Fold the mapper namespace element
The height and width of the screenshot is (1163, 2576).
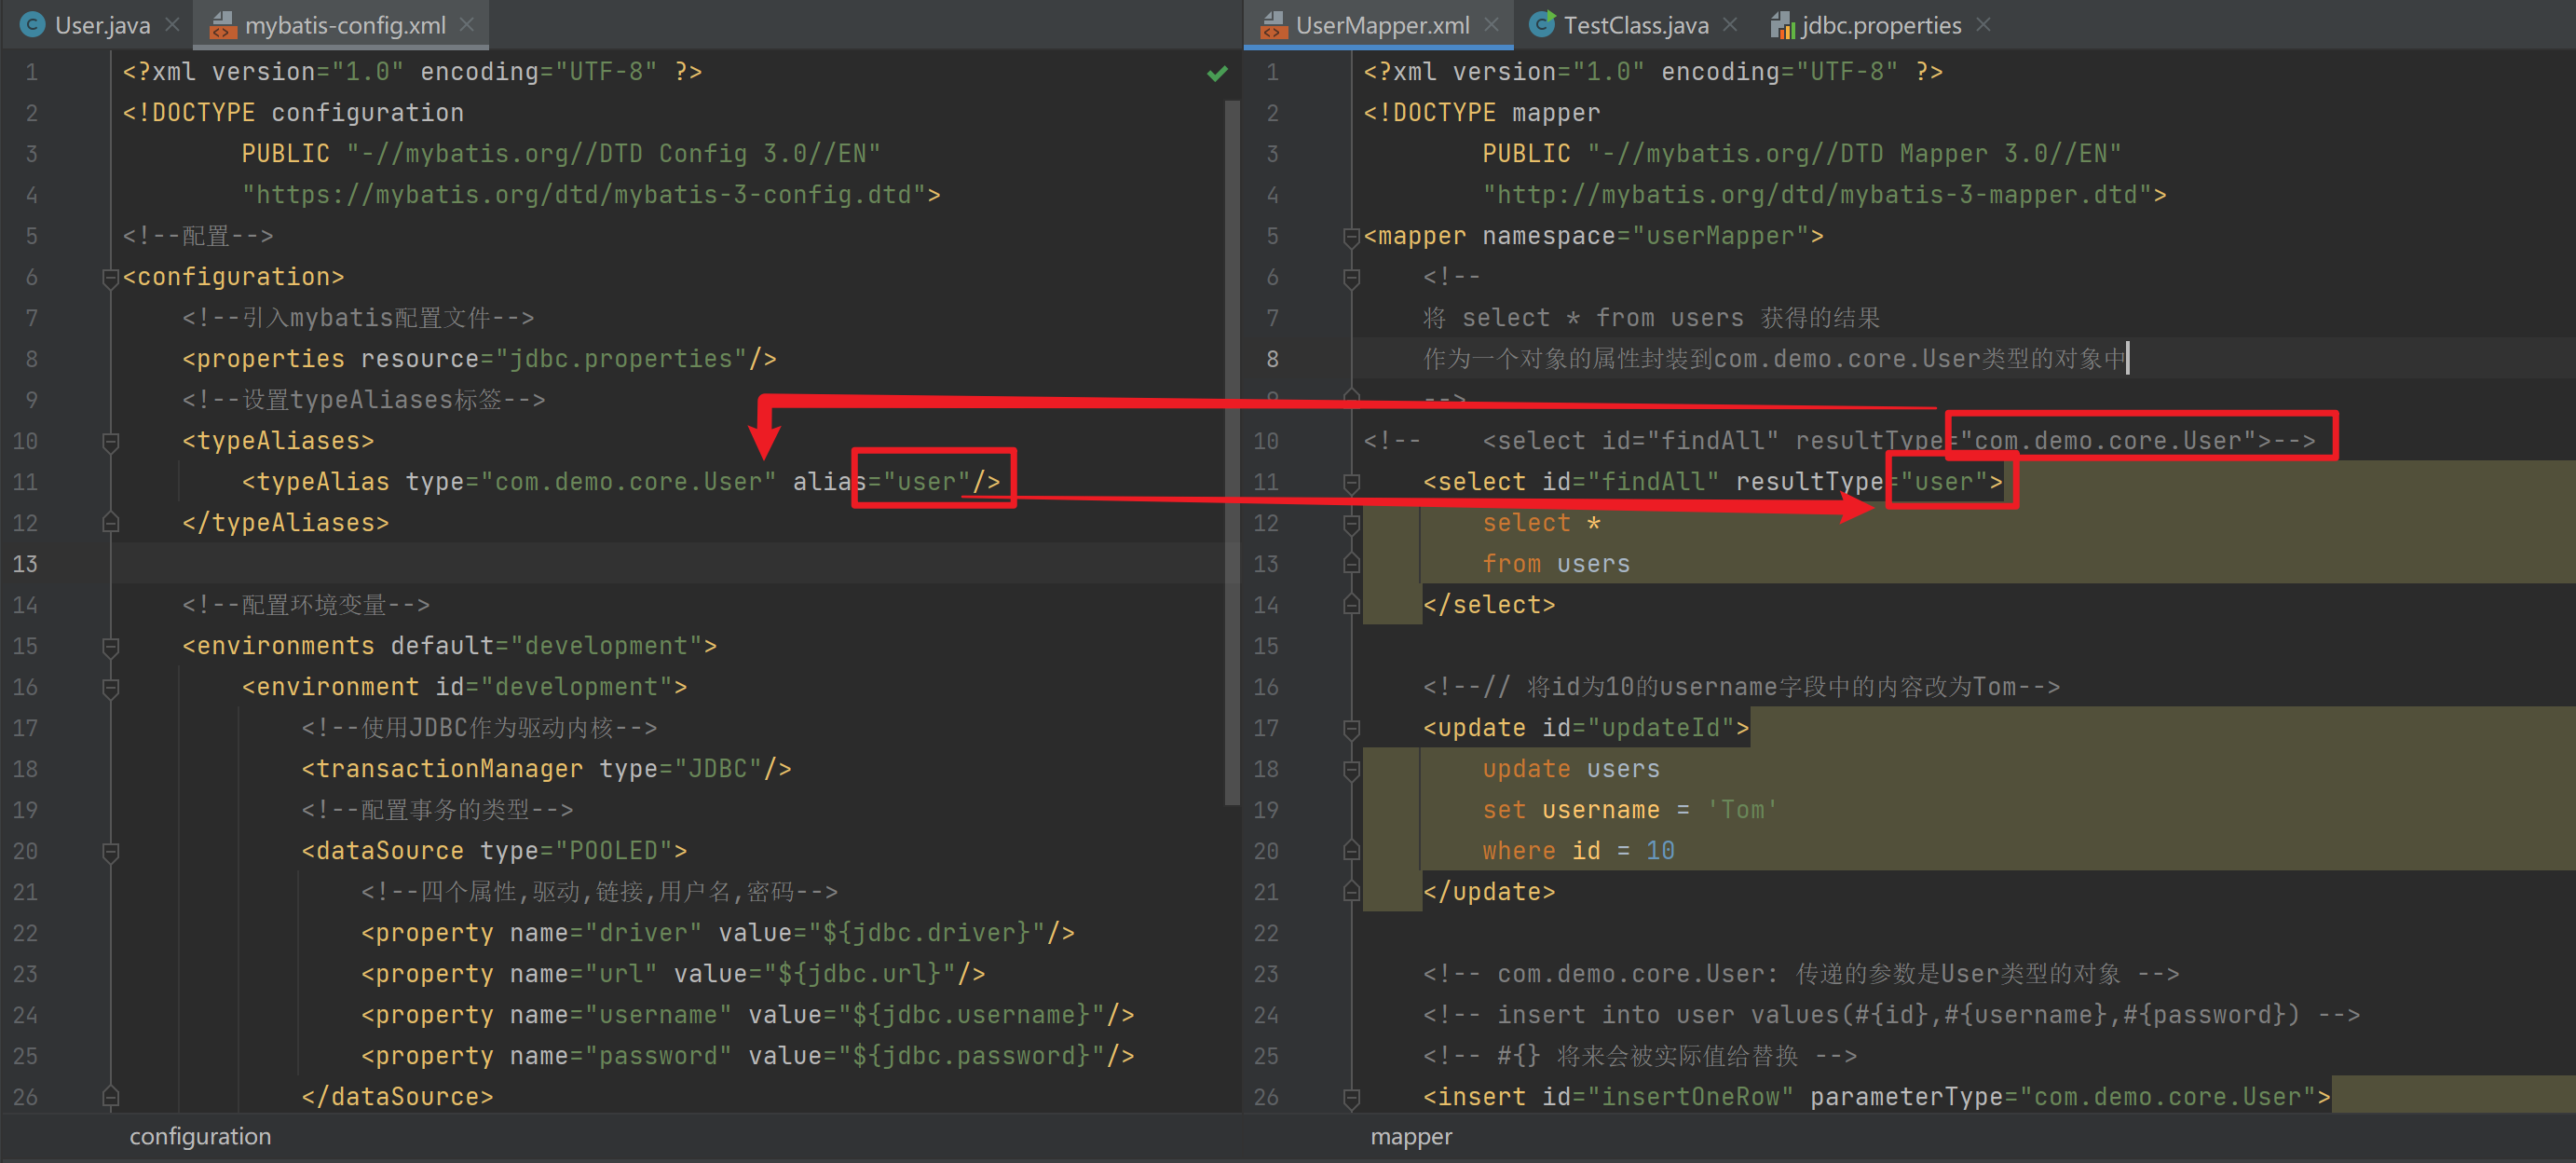pyautogui.click(x=1351, y=237)
